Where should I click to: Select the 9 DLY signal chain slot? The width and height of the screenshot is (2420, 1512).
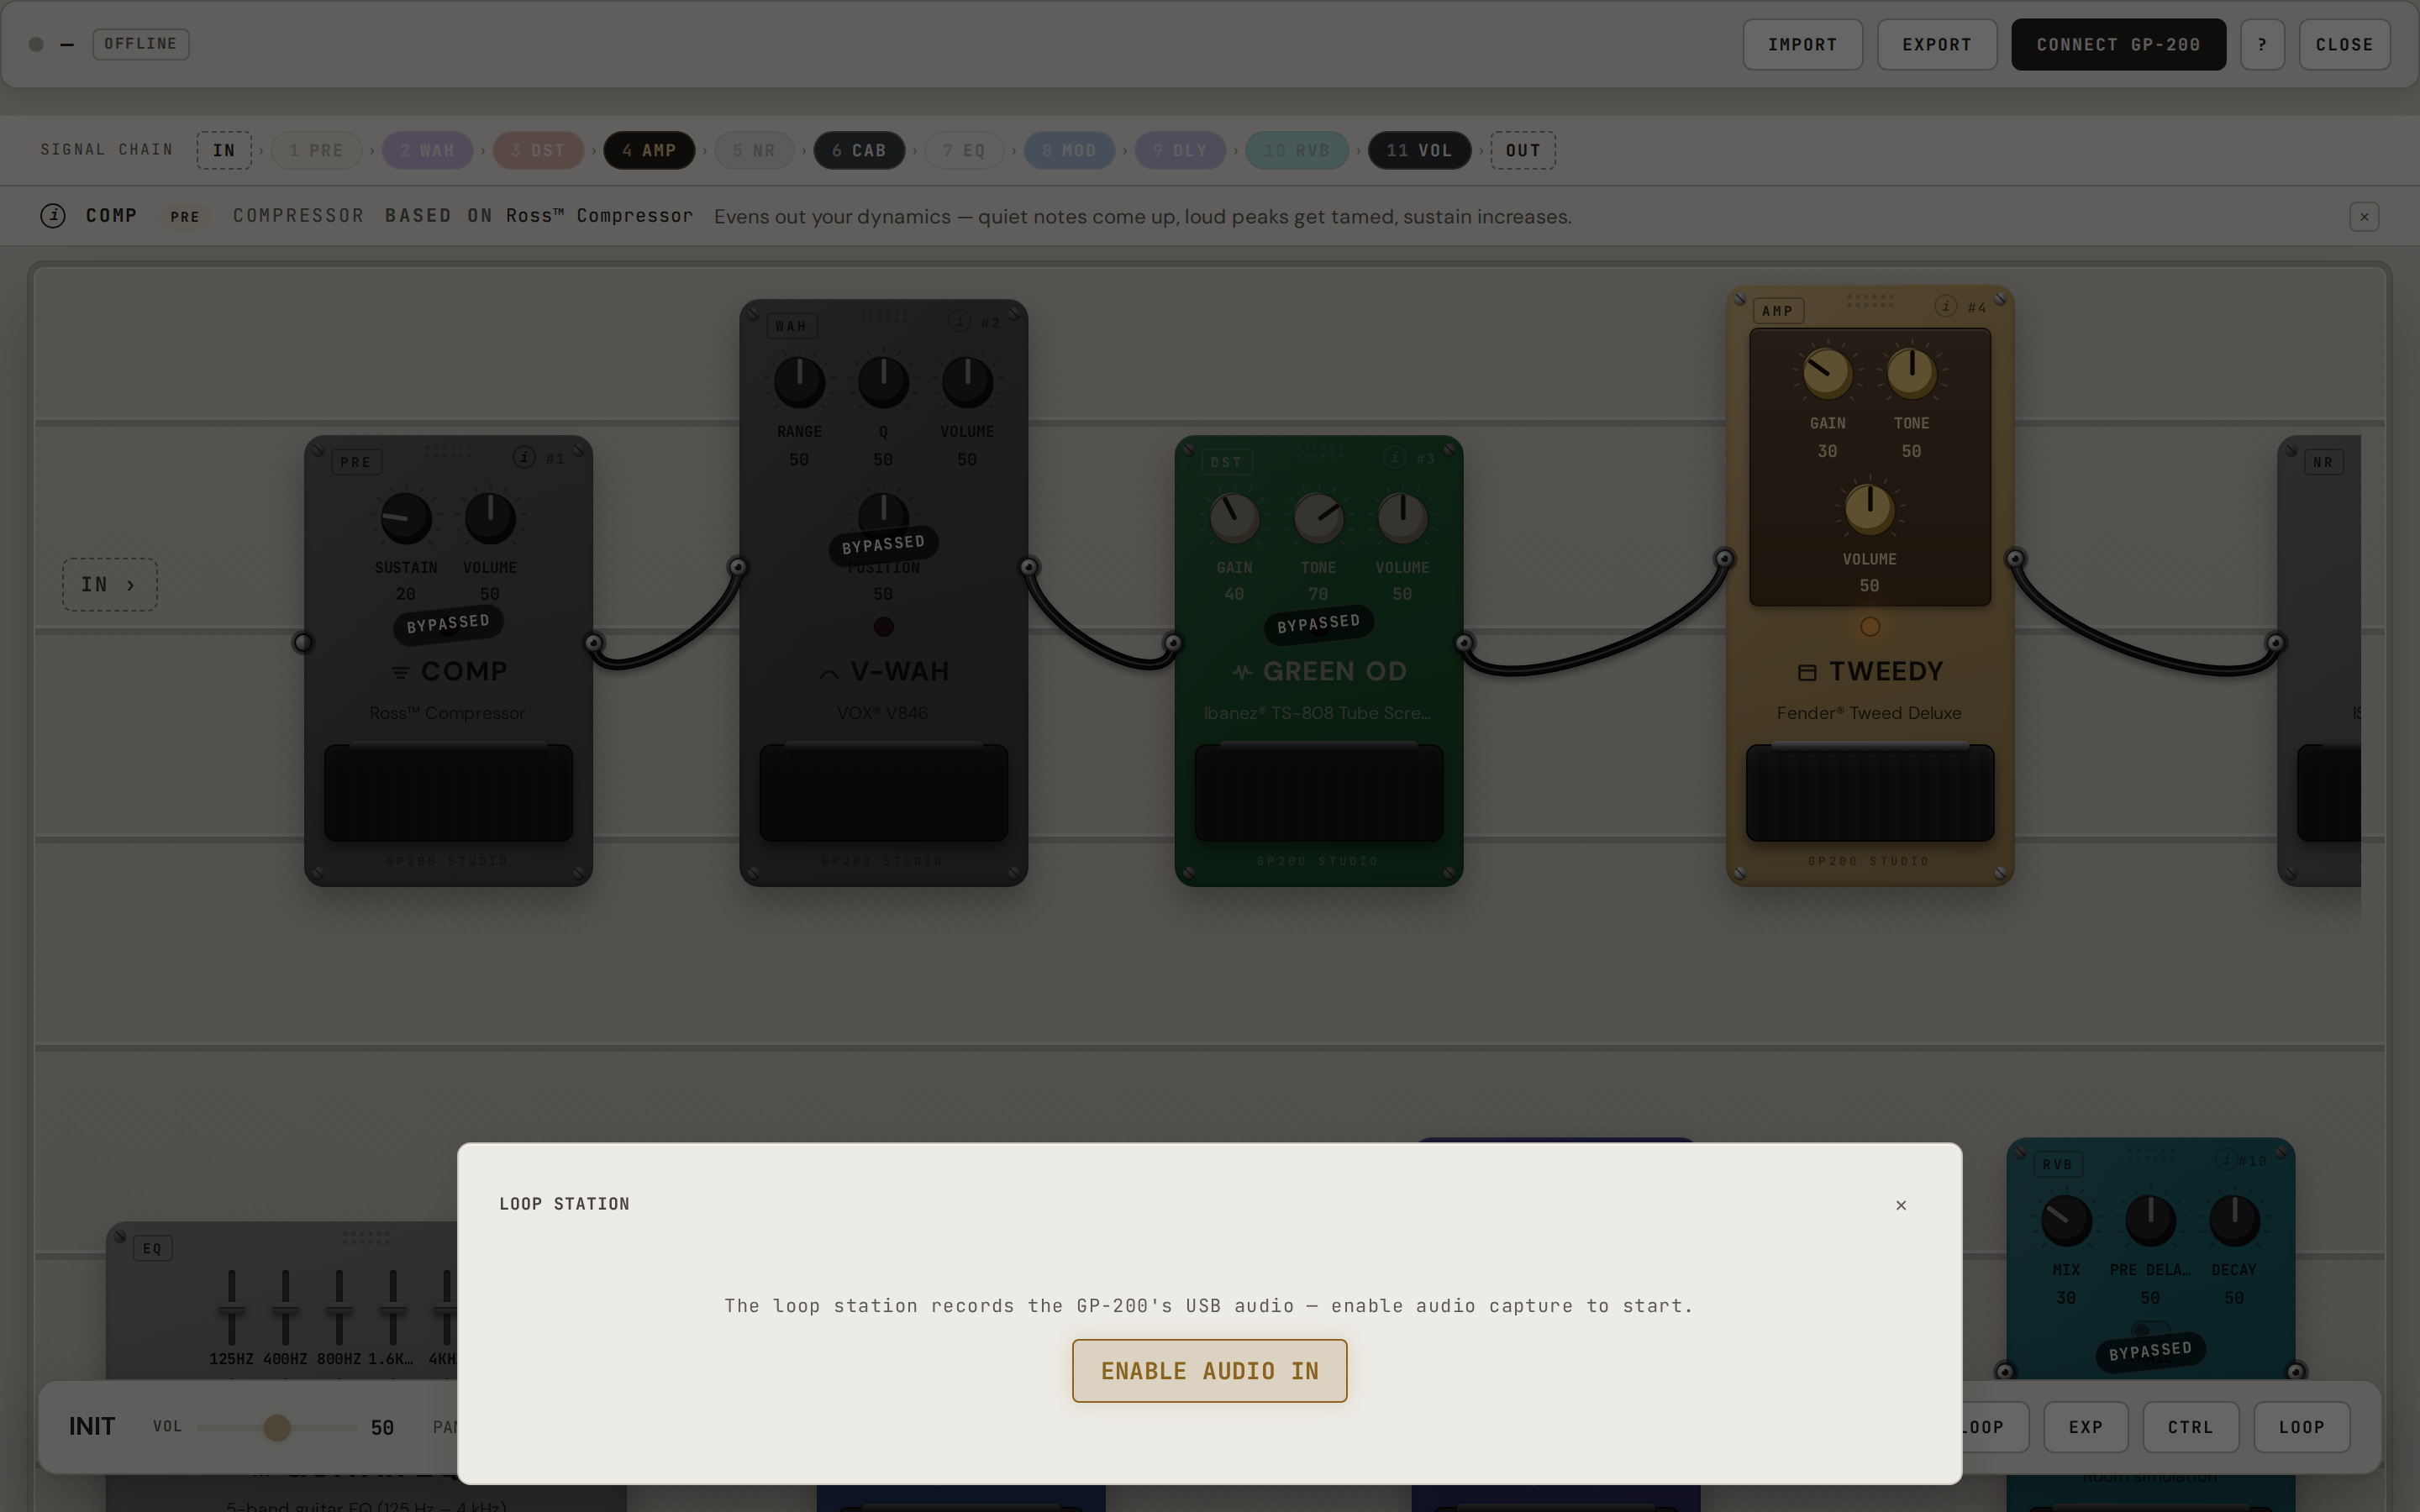pos(1180,150)
